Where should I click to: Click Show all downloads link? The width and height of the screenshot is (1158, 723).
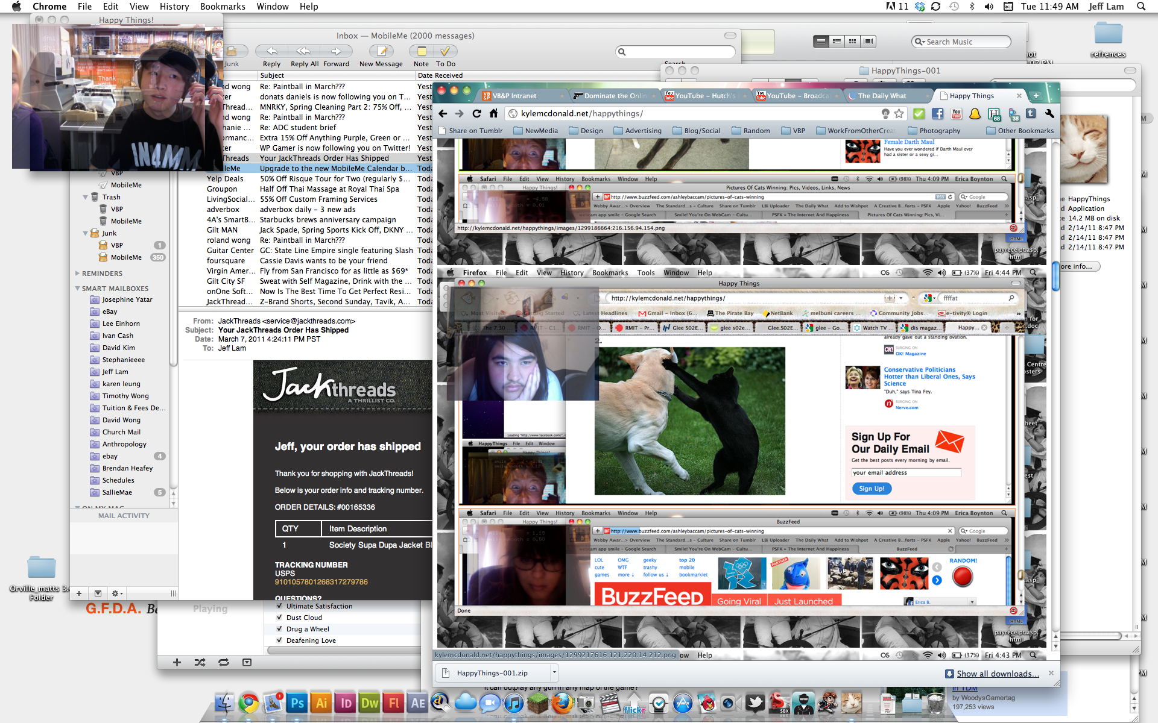[998, 674]
